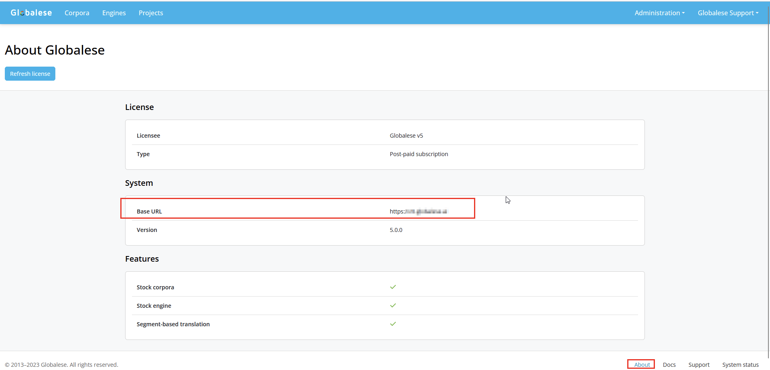Go to the Engines page
Image resolution: width=770 pixels, height=370 pixels.
coord(114,13)
